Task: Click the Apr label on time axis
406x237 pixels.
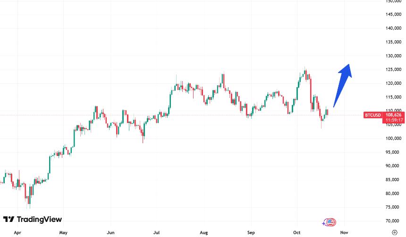Action: 18,232
